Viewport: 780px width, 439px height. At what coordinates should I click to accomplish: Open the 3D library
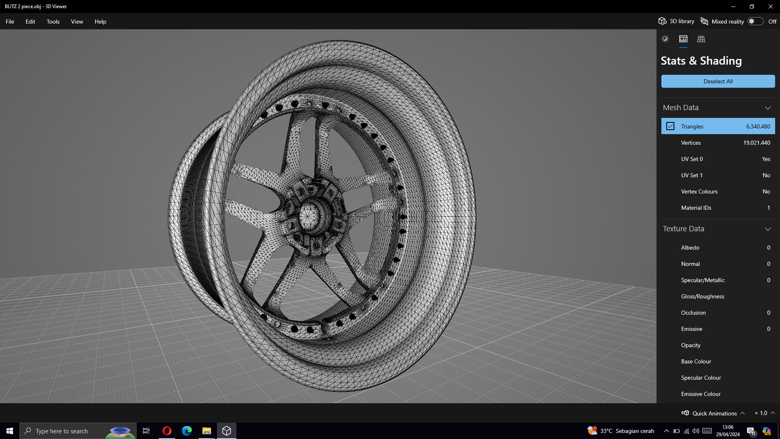[x=676, y=21]
